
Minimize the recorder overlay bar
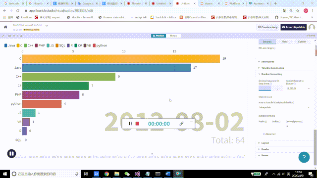pyautogui.click(x=191, y=122)
